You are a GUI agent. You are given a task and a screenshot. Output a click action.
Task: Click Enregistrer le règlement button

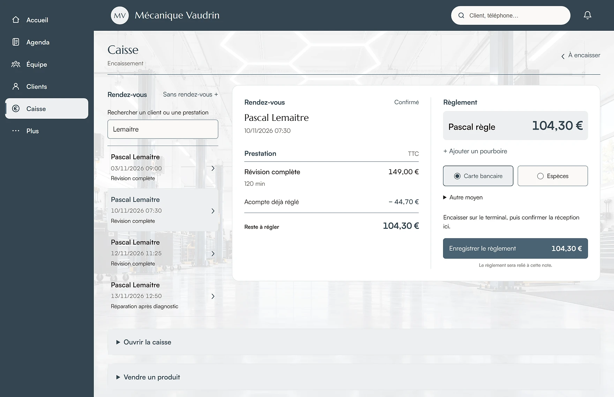(515, 249)
